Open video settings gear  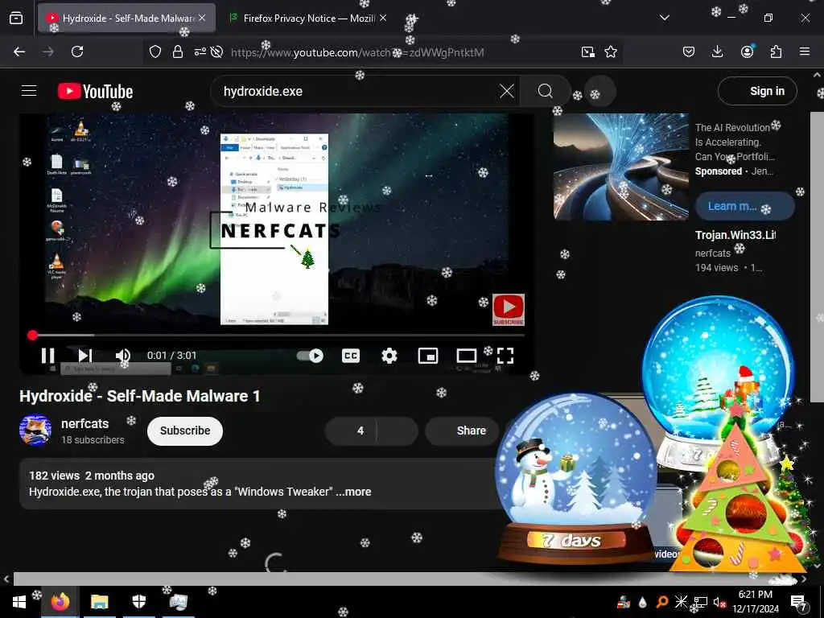point(389,356)
